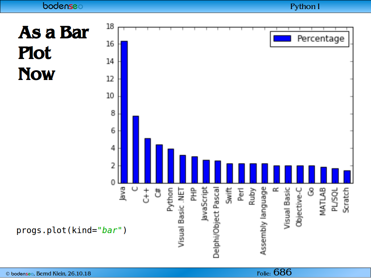Click the blue Percentage legend swatch
This screenshot has height=278, width=371.
(x=282, y=38)
